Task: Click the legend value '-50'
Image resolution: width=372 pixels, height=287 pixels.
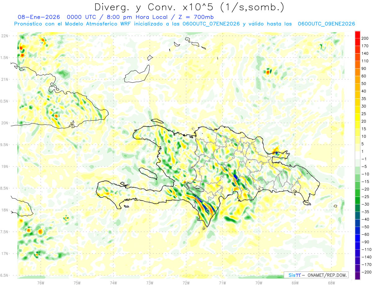Action: (x=365, y=227)
